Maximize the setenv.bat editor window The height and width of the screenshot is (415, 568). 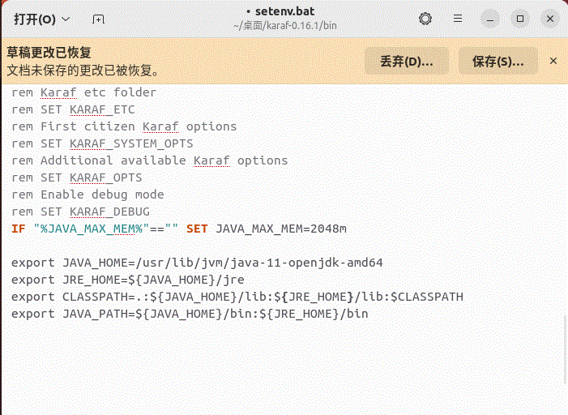(520, 19)
